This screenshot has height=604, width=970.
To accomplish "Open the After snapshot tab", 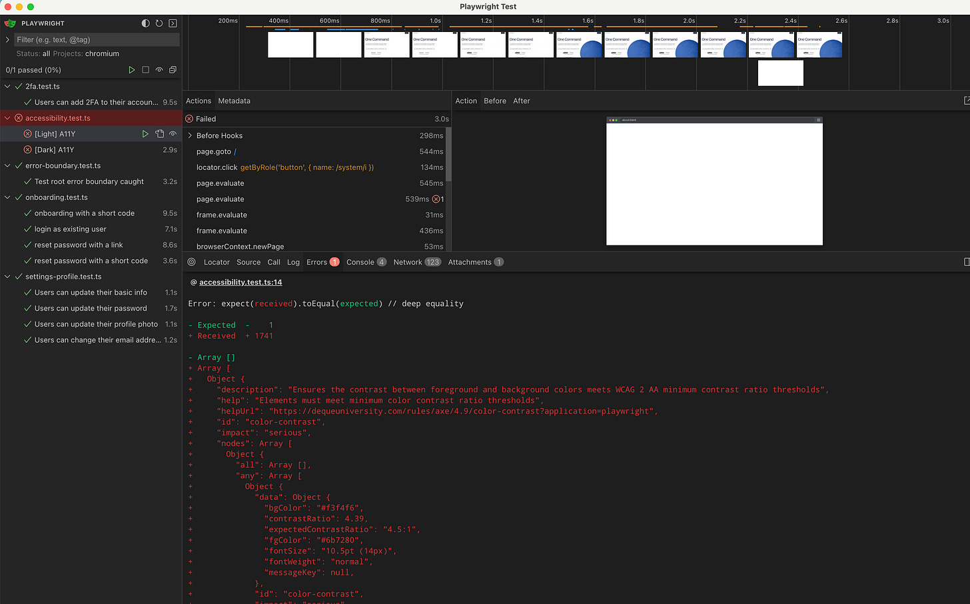I will (x=522, y=101).
